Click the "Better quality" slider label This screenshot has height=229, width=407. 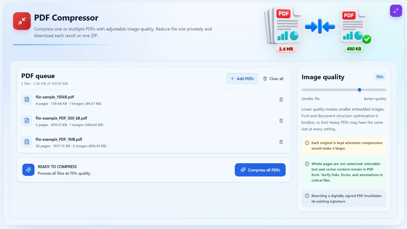(375, 99)
